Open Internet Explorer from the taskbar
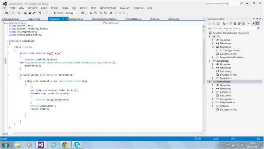This screenshot has width=264, height=149. (x=54, y=145)
